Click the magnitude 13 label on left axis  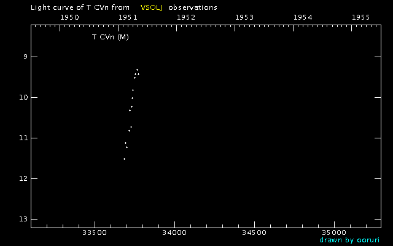click(23, 220)
